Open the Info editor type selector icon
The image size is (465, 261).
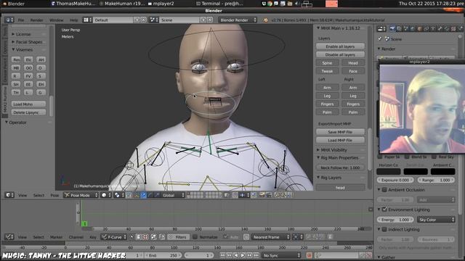point(9,20)
